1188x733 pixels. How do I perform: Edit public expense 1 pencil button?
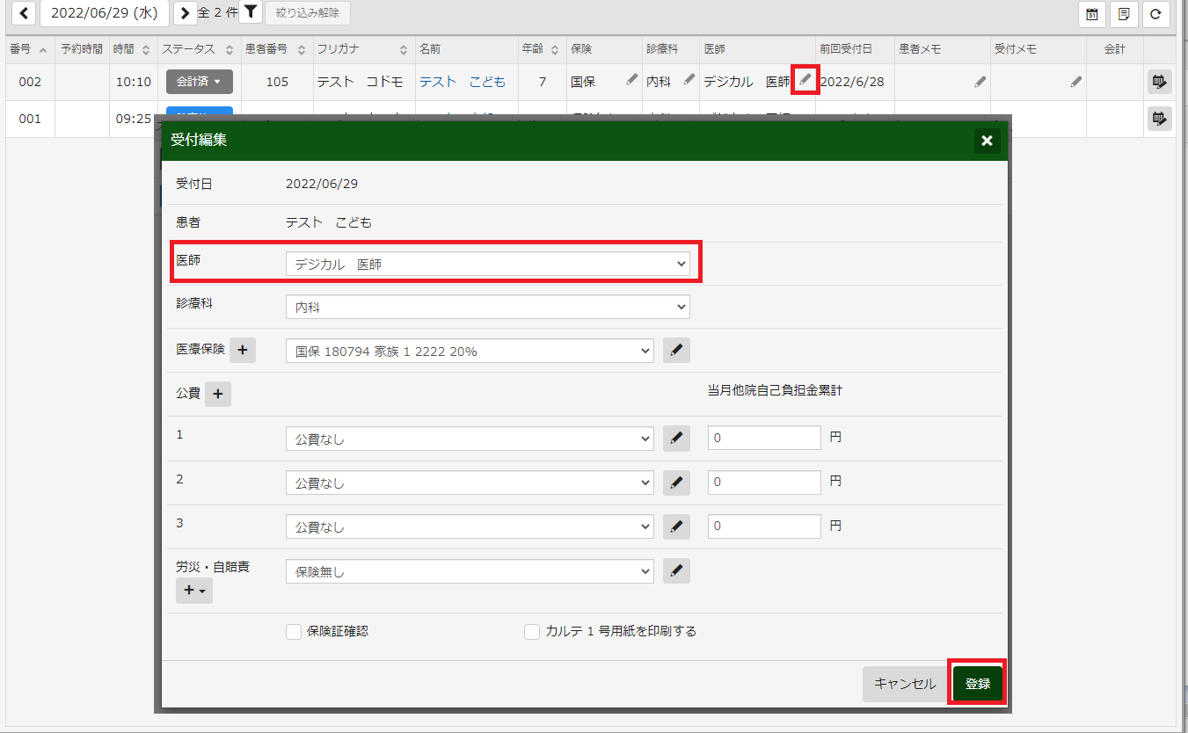pyautogui.click(x=676, y=438)
